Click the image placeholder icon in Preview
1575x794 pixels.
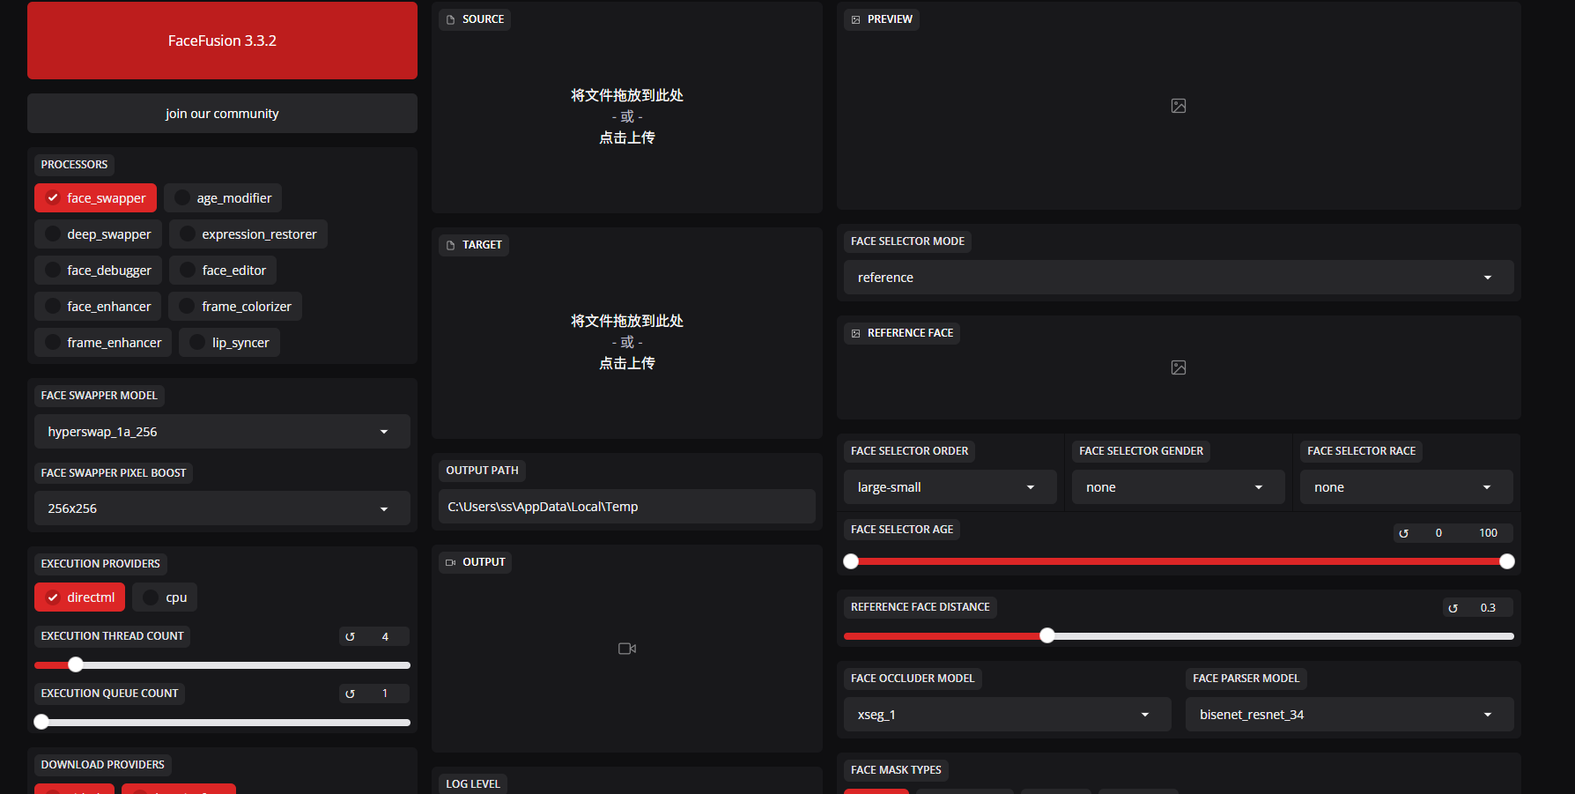(x=1179, y=106)
